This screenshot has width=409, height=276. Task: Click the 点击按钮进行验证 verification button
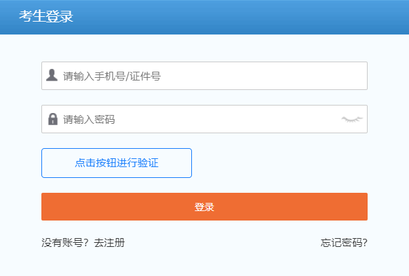pyautogui.click(x=117, y=163)
